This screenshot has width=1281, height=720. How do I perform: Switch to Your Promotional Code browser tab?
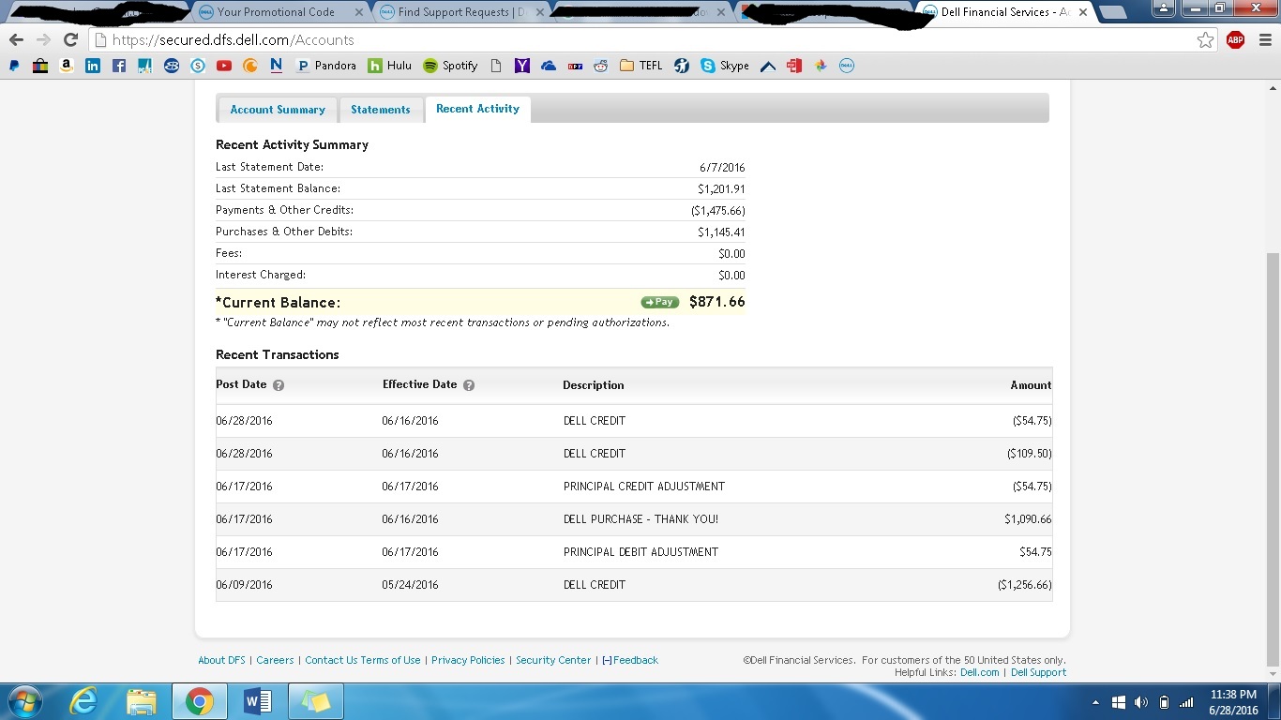click(276, 12)
